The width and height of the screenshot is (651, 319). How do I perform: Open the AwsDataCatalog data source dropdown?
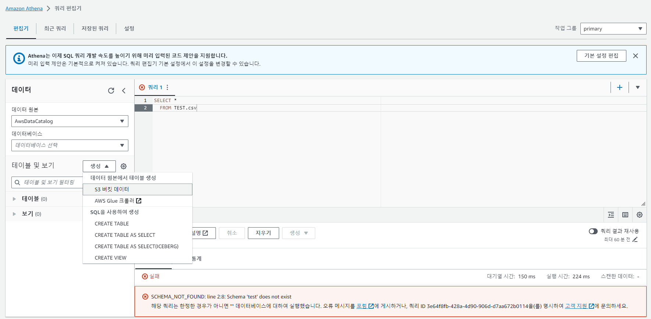pyautogui.click(x=70, y=121)
